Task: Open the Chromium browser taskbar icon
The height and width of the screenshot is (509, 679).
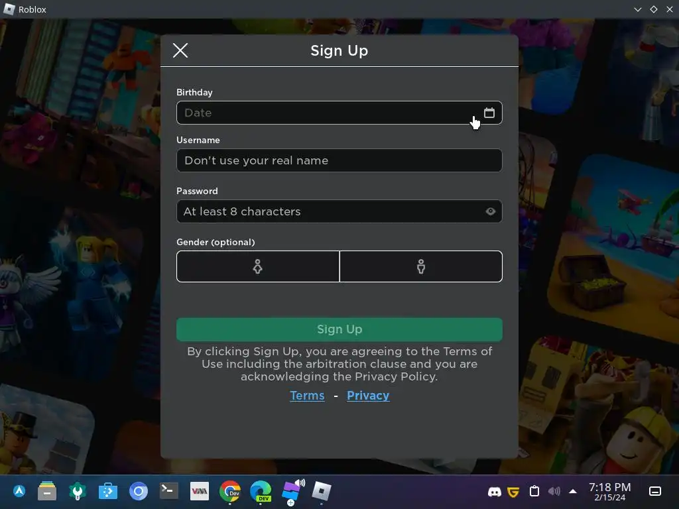Action: (x=139, y=491)
